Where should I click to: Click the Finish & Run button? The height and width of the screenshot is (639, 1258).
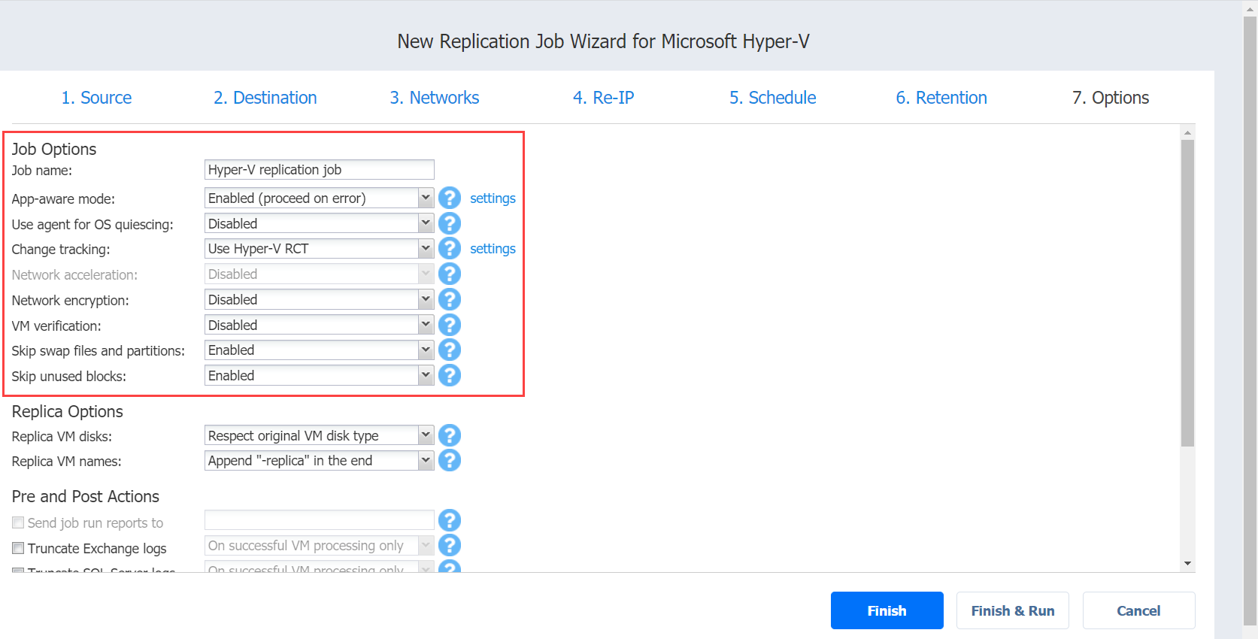click(x=1012, y=610)
